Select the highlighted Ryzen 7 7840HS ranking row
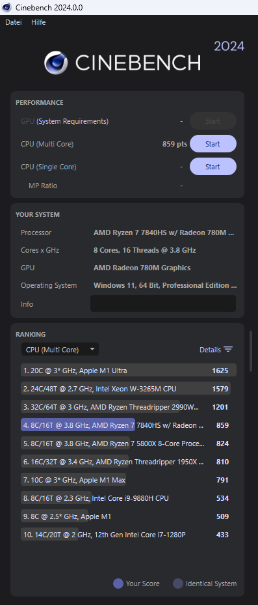 point(129,425)
